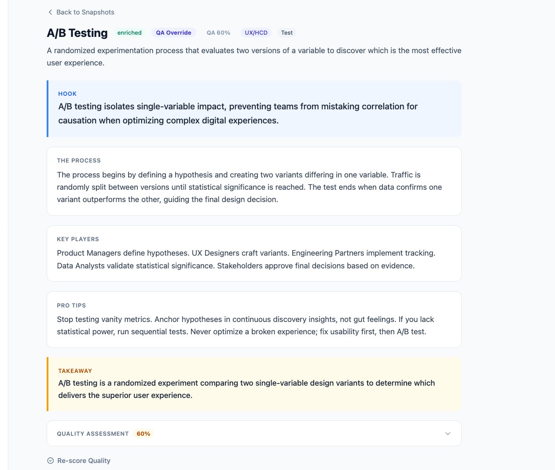Click the QA Override badge
The width and height of the screenshot is (555, 470).
[173, 33]
